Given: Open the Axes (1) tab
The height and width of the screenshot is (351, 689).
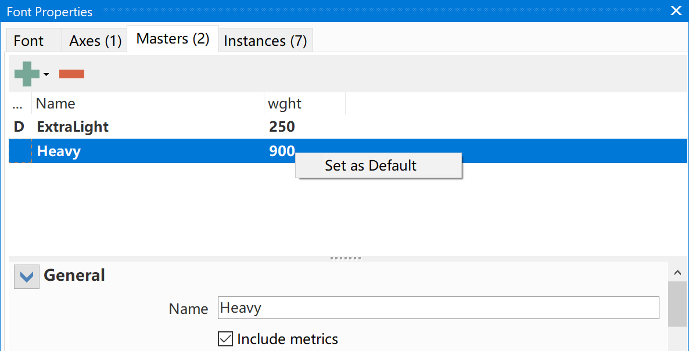Looking at the screenshot, I should [95, 41].
